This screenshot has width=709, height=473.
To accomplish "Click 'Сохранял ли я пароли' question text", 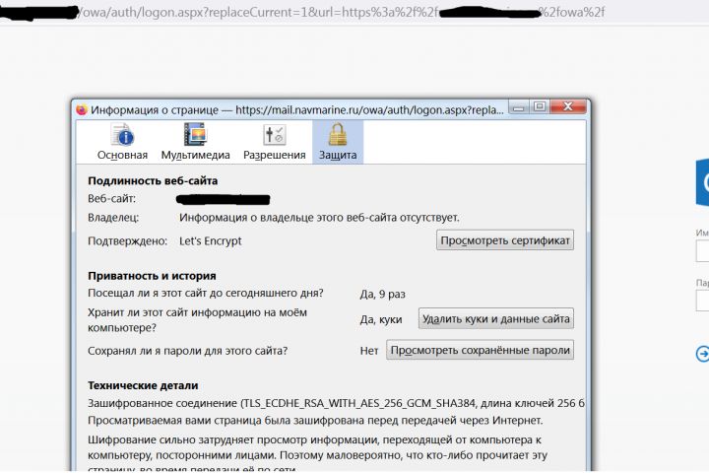I will tap(188, 351).
